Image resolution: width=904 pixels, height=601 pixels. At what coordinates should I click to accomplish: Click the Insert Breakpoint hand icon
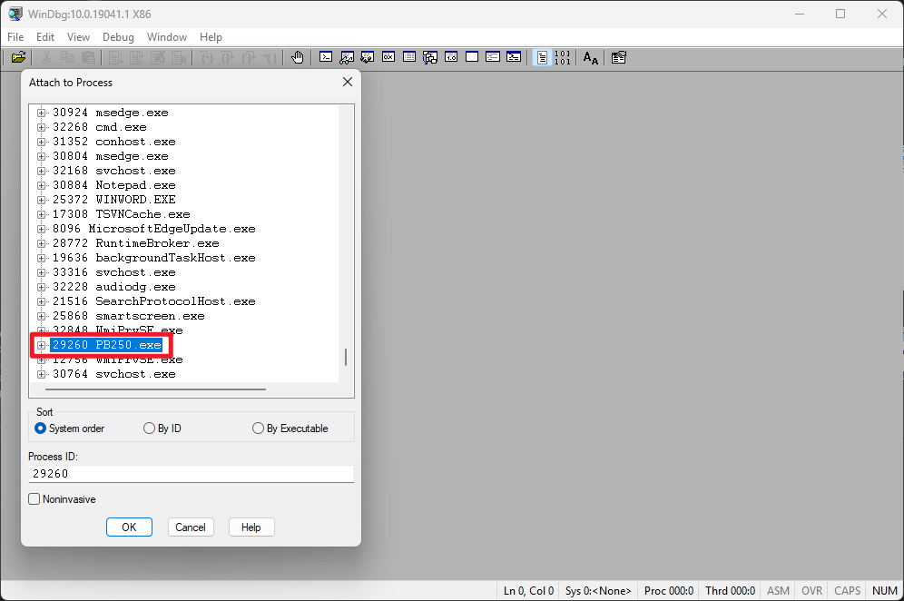point(297,57)
